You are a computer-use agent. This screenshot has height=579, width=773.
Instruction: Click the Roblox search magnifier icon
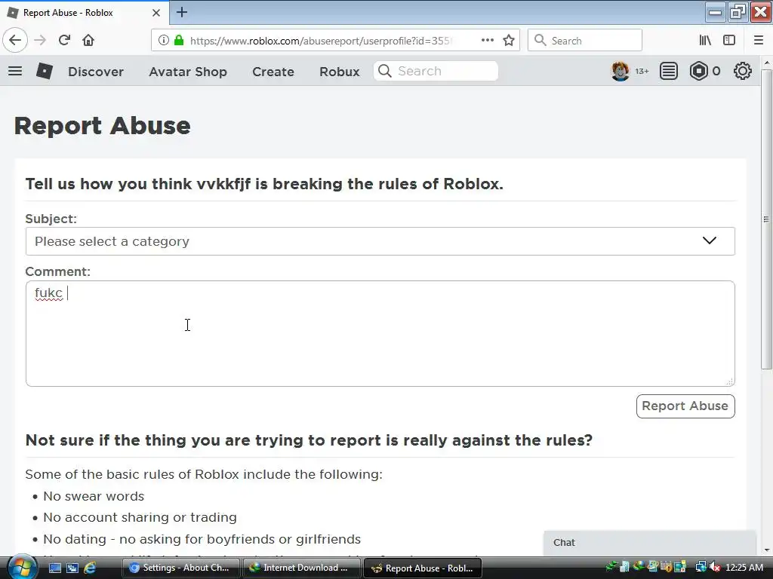pyautogui.click(x=385, y=72)
